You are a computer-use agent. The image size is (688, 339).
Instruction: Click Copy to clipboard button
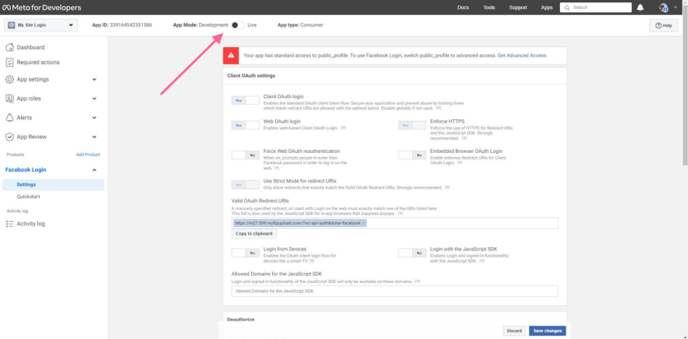(254, 234)
